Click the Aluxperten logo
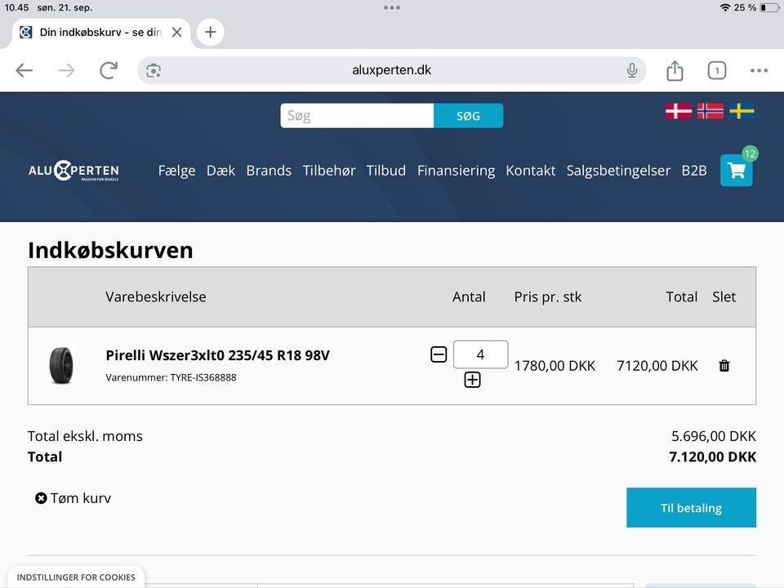The image size is (784, 588). (x=73, y=171)
